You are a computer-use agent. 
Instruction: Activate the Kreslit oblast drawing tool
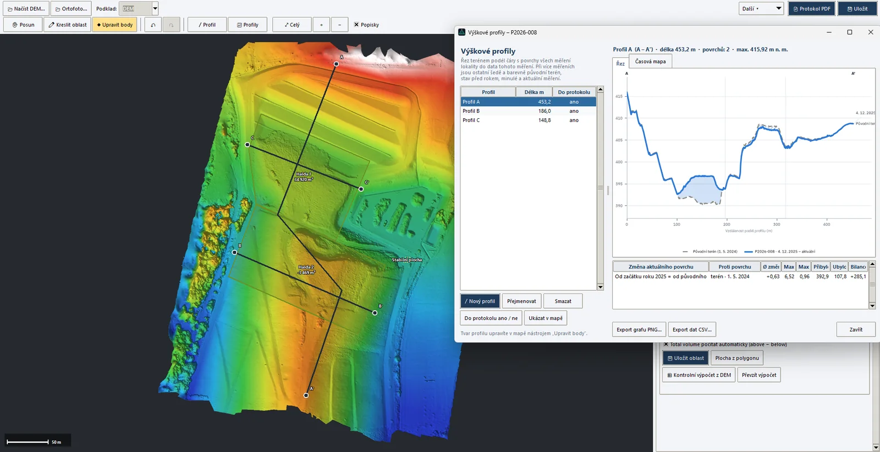pyautogui.click(x=67, y=25)
